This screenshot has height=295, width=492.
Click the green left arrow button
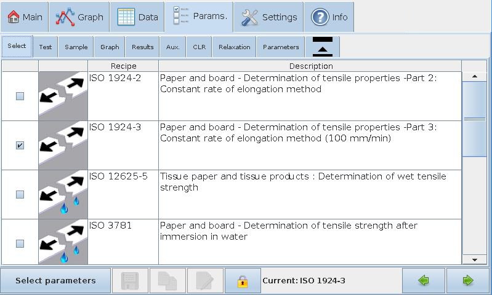coord(423,280)
